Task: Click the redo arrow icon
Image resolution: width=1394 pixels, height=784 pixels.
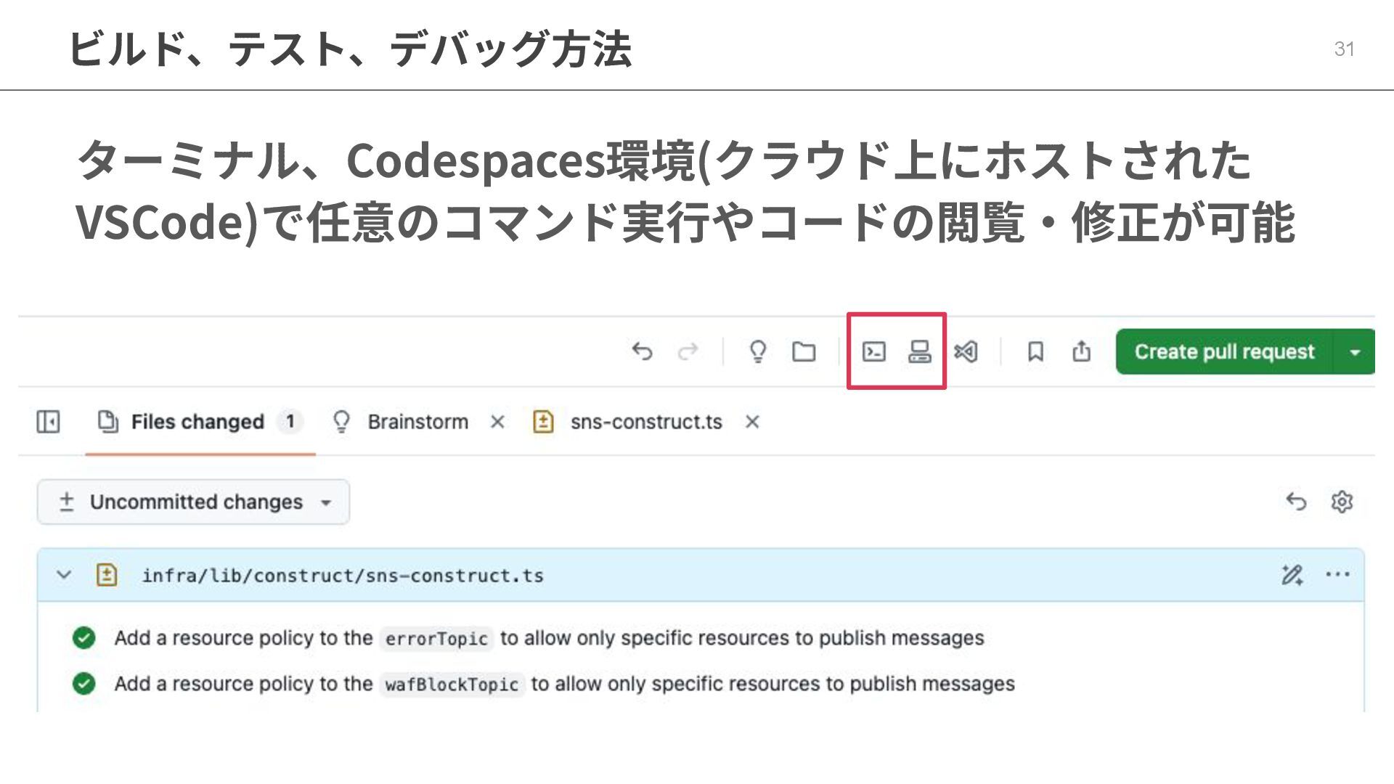Action: pyautogui.click(x=688, y=352)
